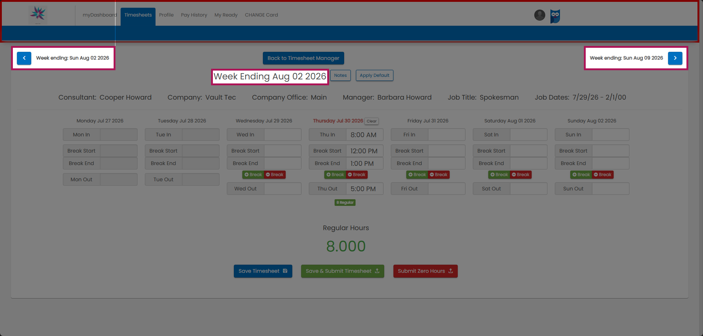This screenshot has width=703, height=336.
Task: Remove a break on Friday
Action: click(439, 175)
